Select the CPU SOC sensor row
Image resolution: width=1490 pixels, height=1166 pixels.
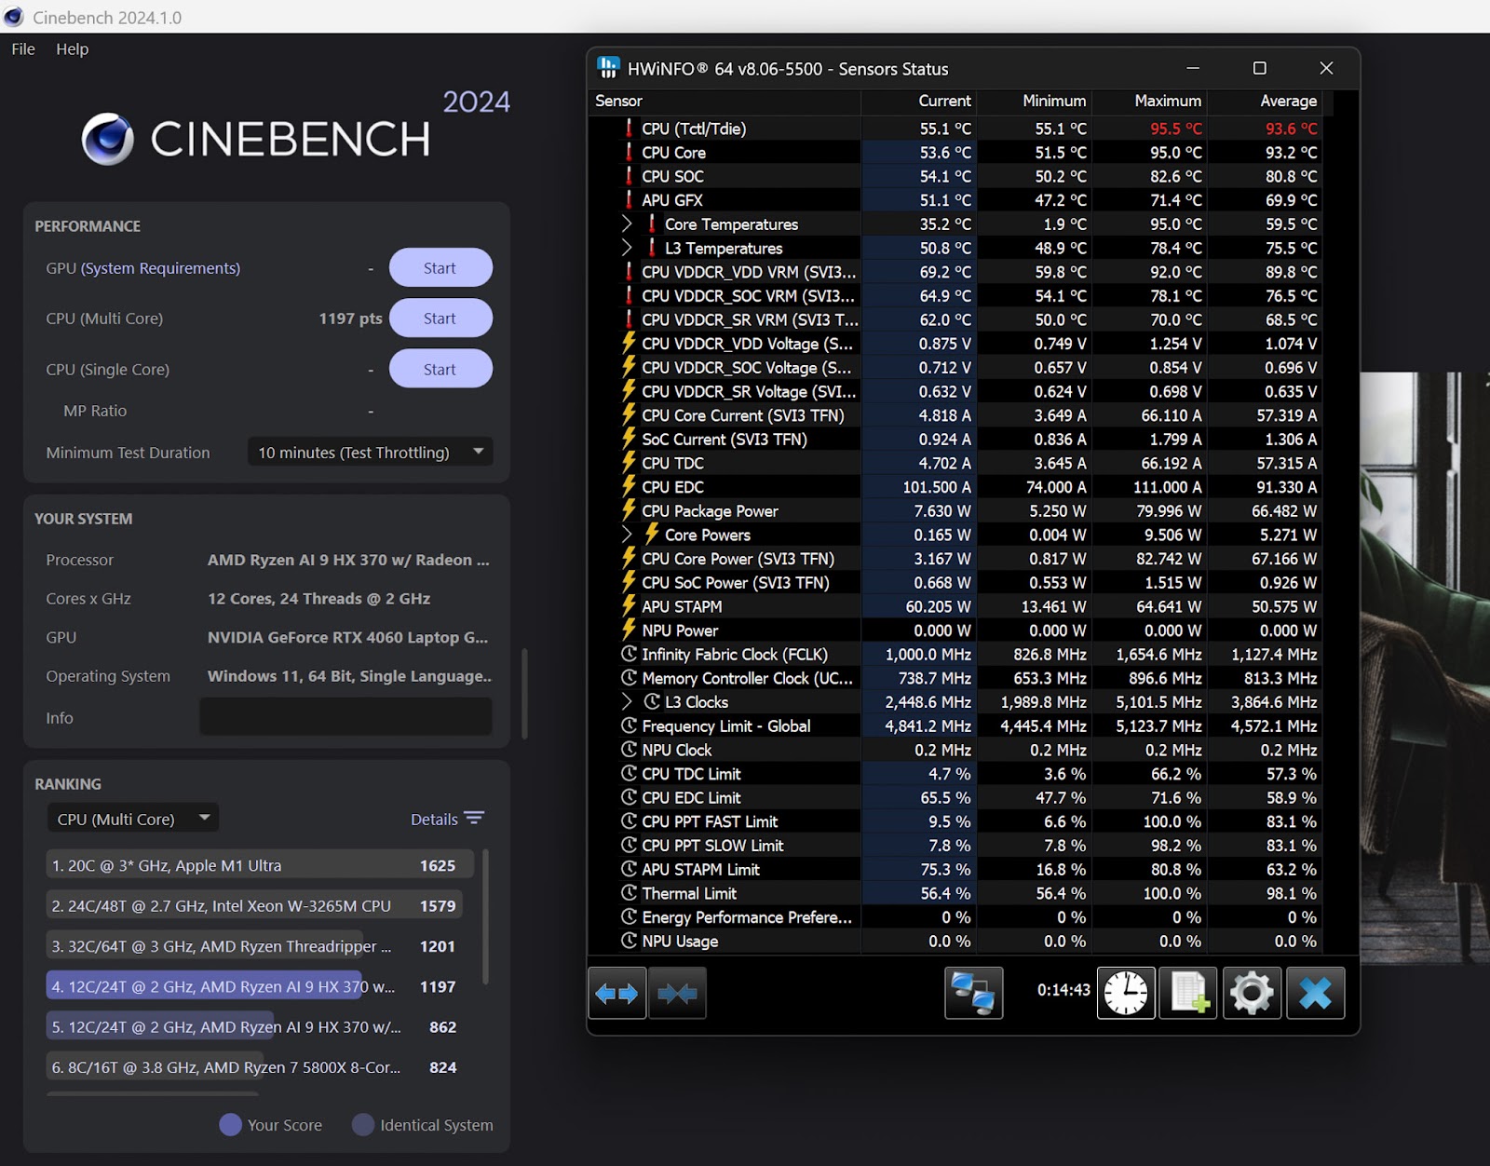(x=955, y=176)
